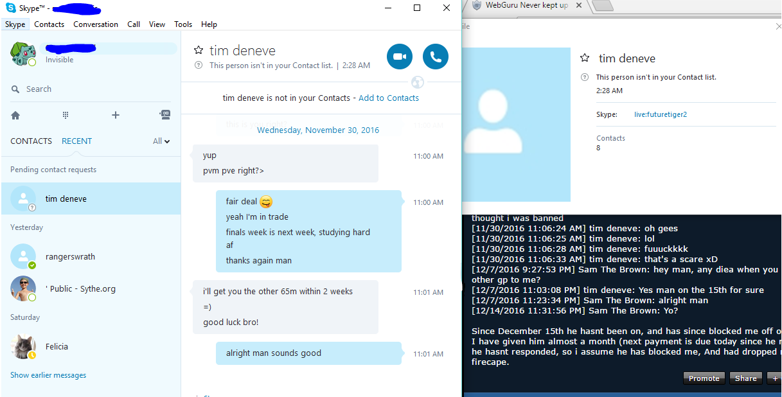The width and height of the screenshot is (782, 397).
Task: Click Show earlier messages link
Action: 48,375
